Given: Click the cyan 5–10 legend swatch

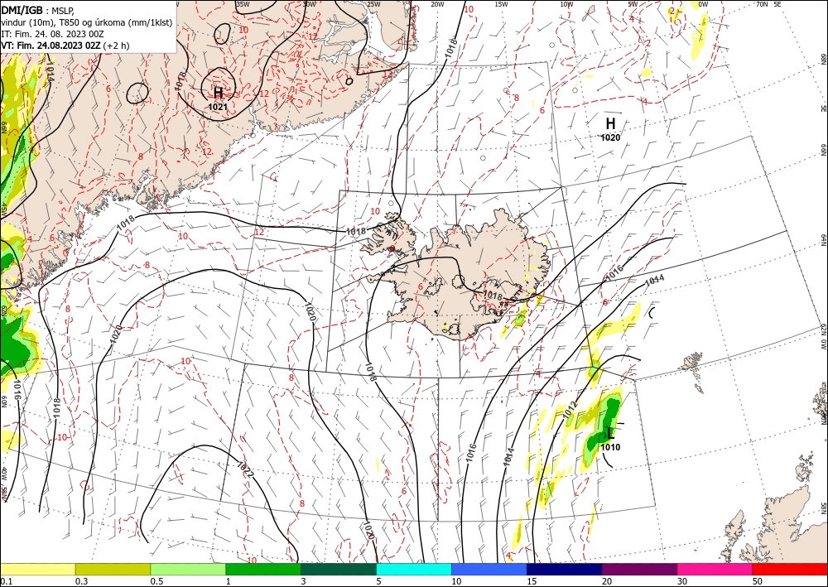Looking at the screenshot, I should coord(414,570).
